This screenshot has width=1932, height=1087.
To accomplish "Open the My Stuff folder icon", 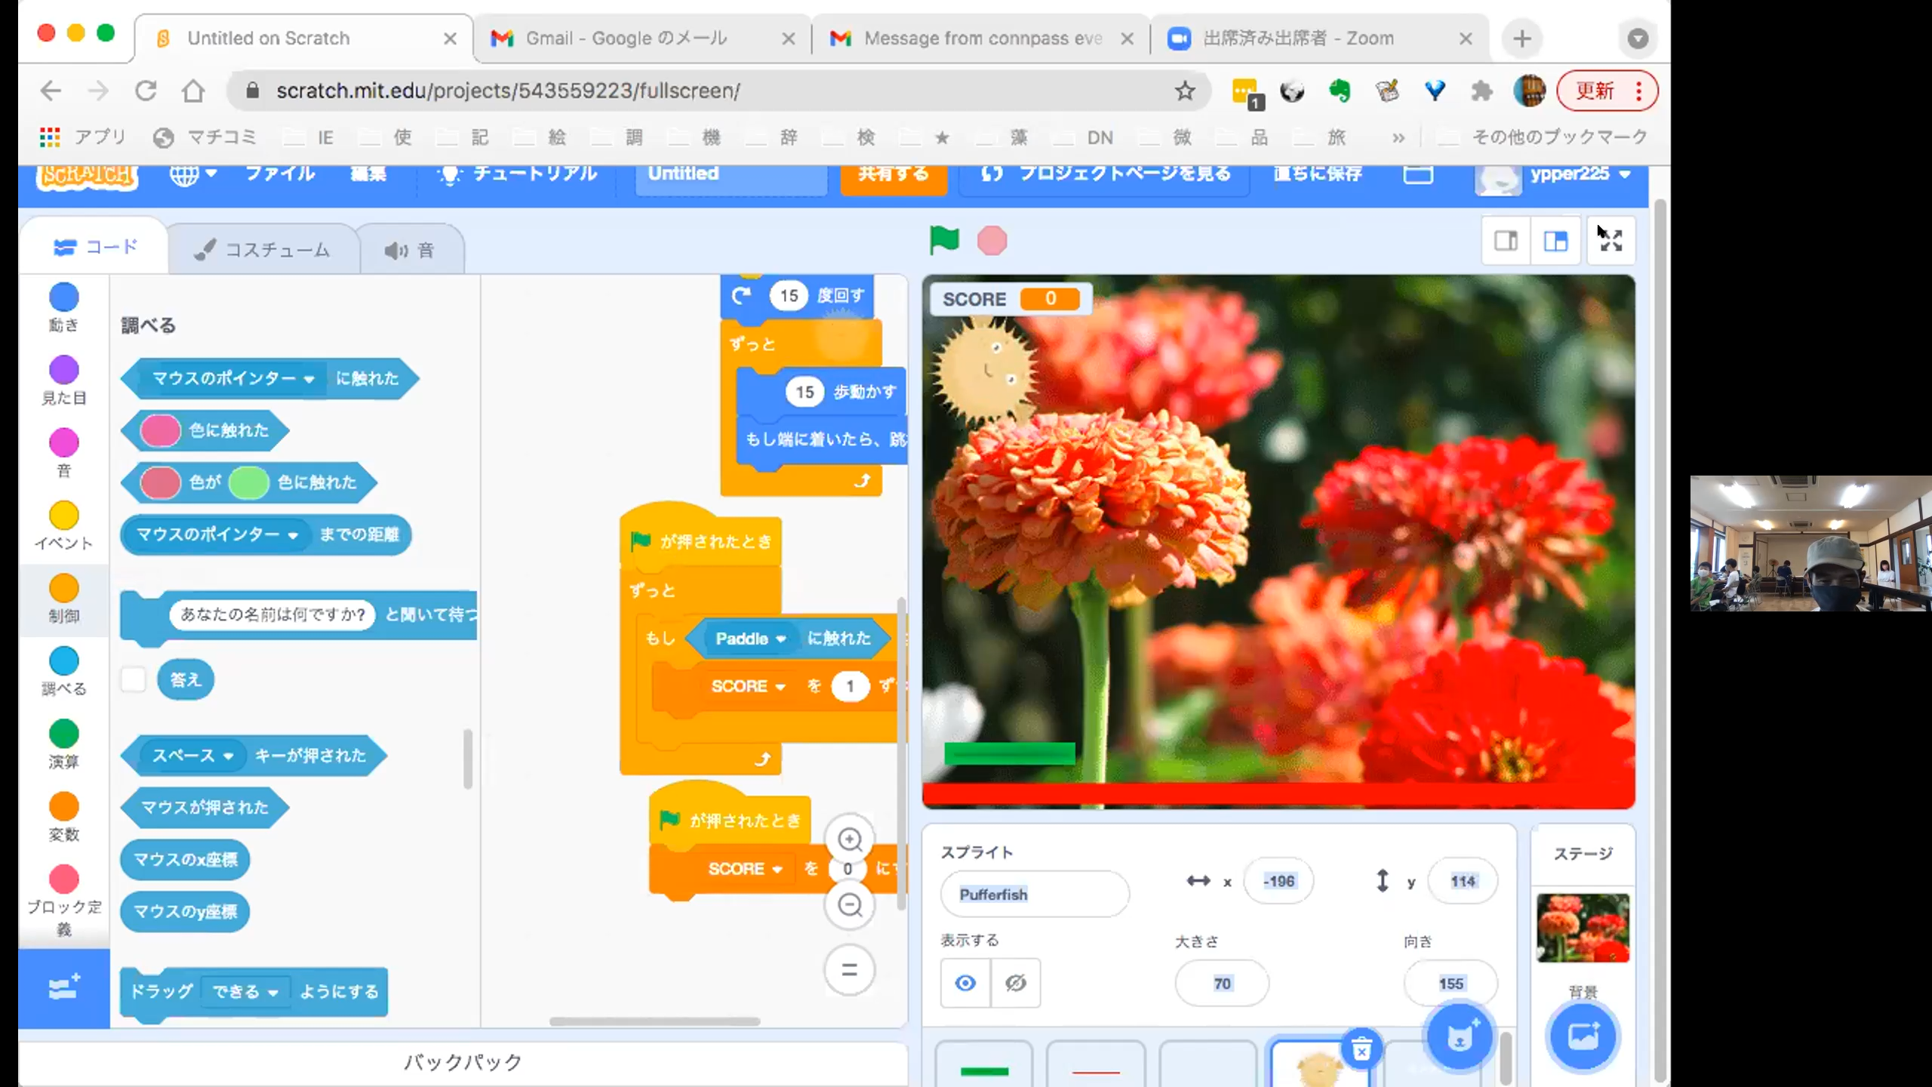I will (x=1417, y=174).
